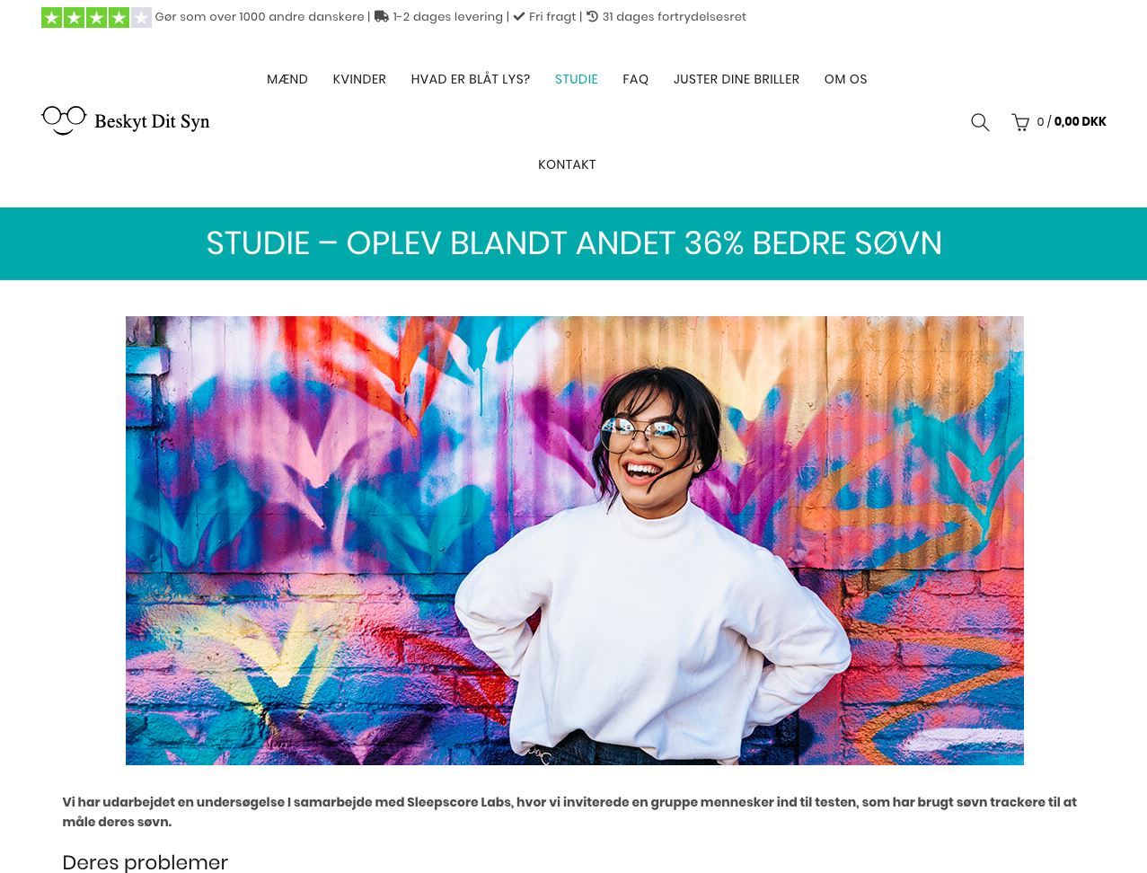The height and width of the screenshot is (873, 1147).
Task: Open the search magnifier icon
Action: [980, 122]
